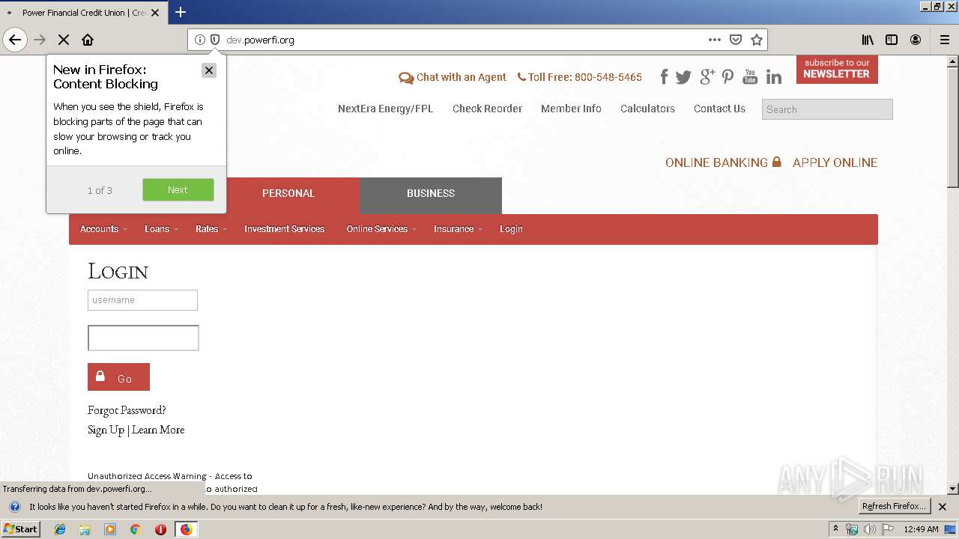Open the Library icon

(x=868, y=40)
